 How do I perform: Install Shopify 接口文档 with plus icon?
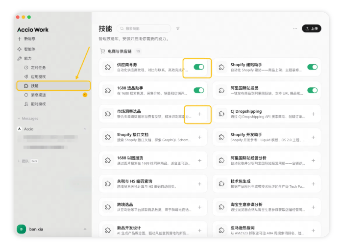[x=199, y=137]
